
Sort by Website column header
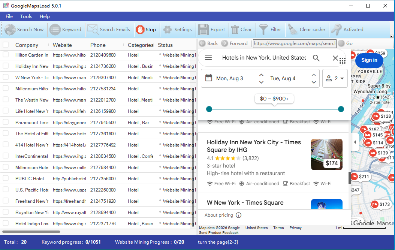62,45
